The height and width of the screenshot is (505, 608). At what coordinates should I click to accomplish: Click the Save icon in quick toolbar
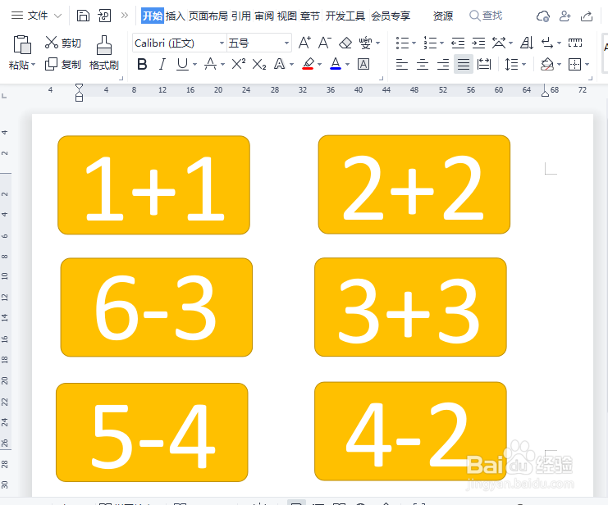(x=83, y=16)
